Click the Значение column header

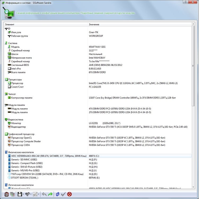coord(140,24)
